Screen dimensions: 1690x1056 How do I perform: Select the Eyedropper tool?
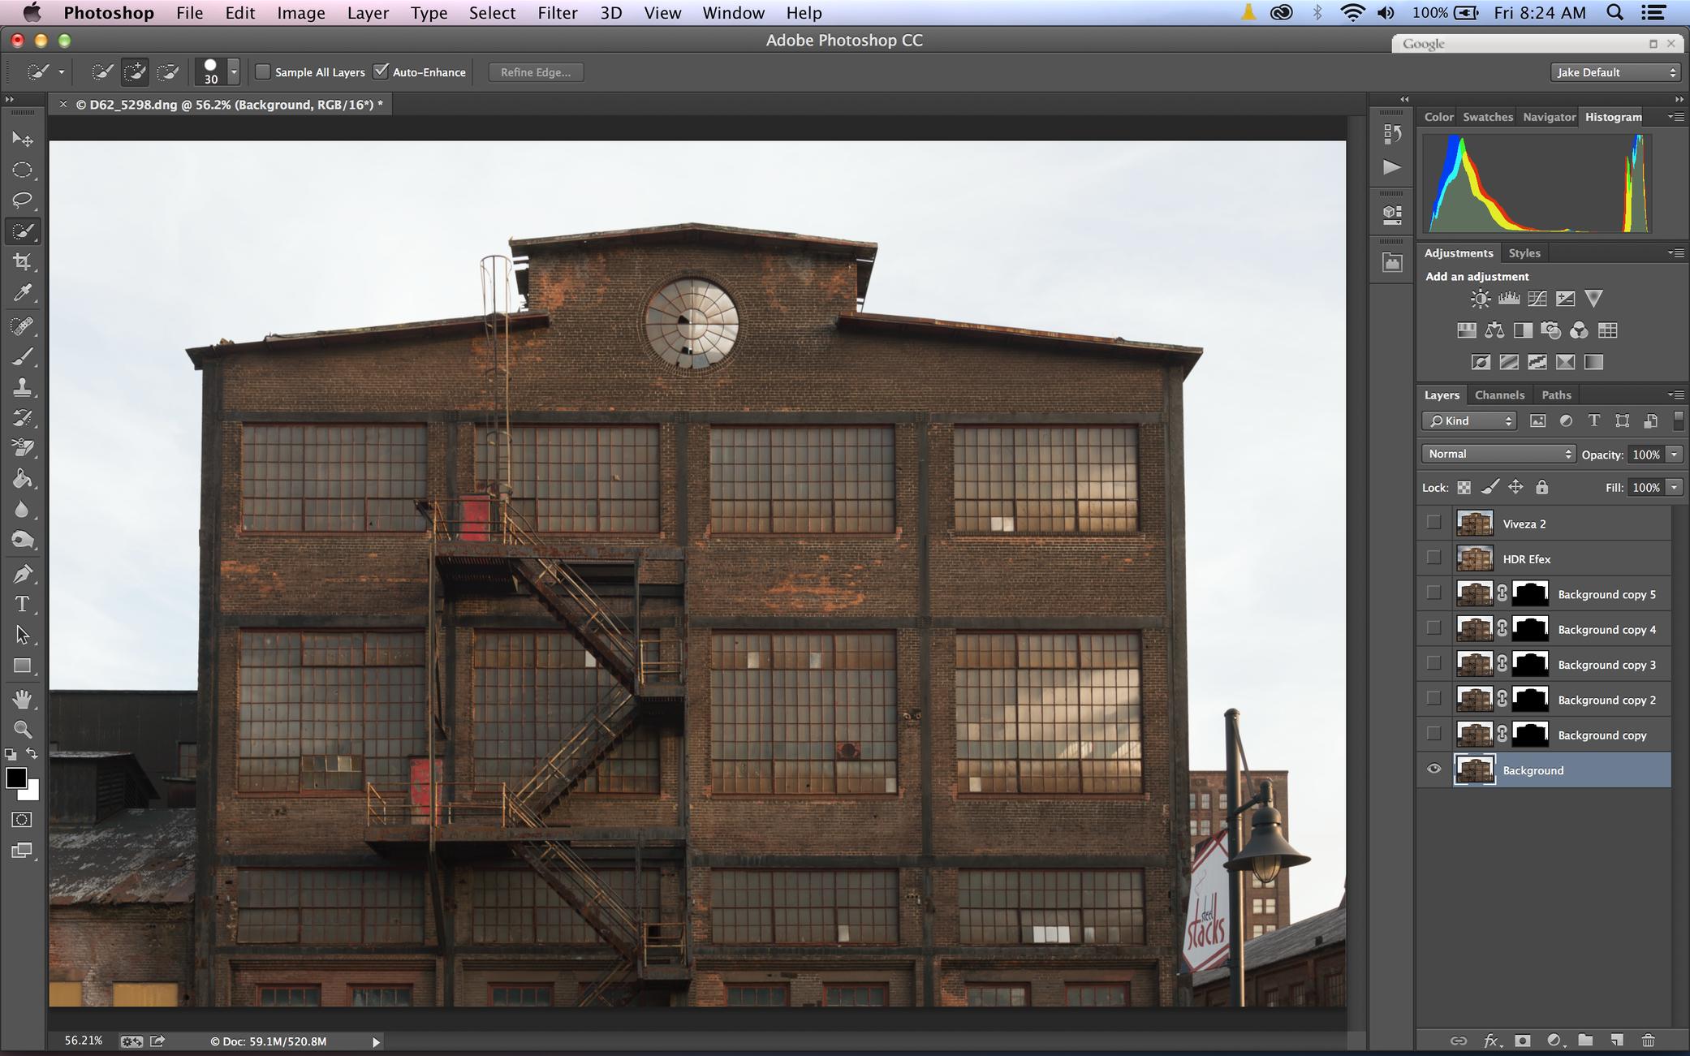click(22, 293)
